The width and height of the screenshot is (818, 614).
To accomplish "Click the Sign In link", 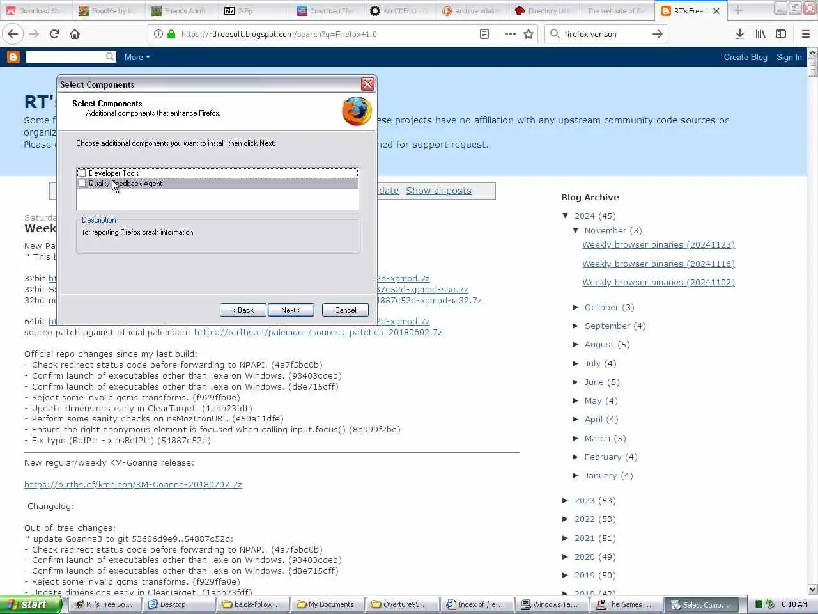I will tap(789, 57).
